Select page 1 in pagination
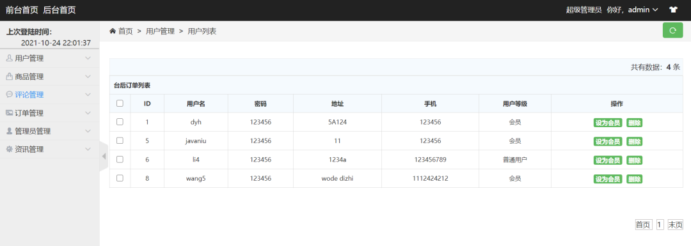This screenshot has width=691, height=246. (x=660, y=224)
